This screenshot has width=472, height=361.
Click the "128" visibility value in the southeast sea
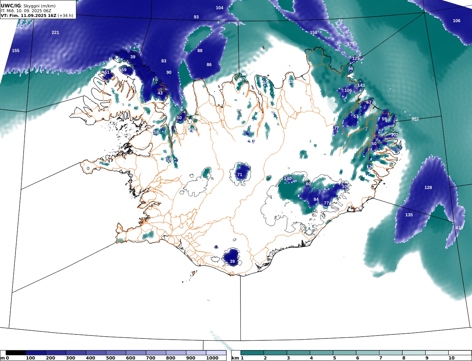click(428, 188)
